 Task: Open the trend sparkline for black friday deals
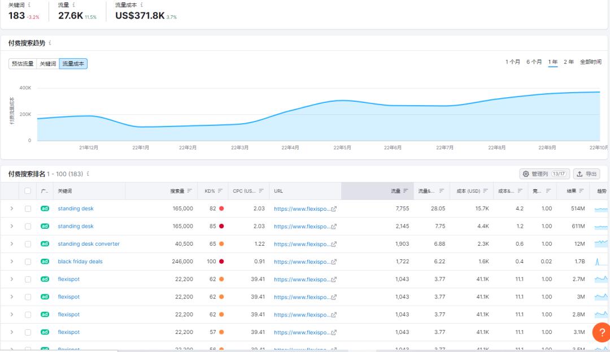tap(601, 262)
